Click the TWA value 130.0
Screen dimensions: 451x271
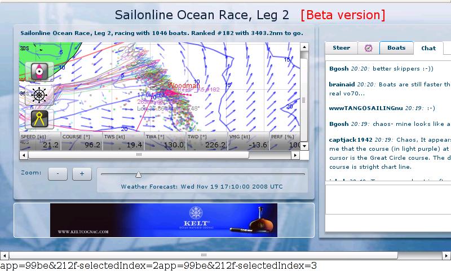point(174,145)
